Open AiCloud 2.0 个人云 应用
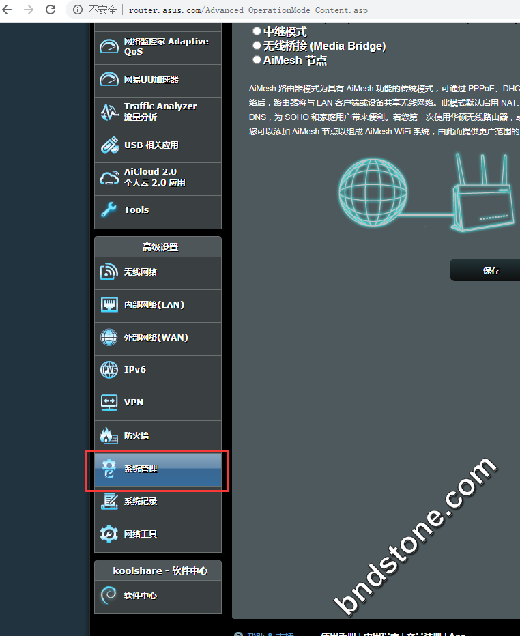 click(158, 179)
